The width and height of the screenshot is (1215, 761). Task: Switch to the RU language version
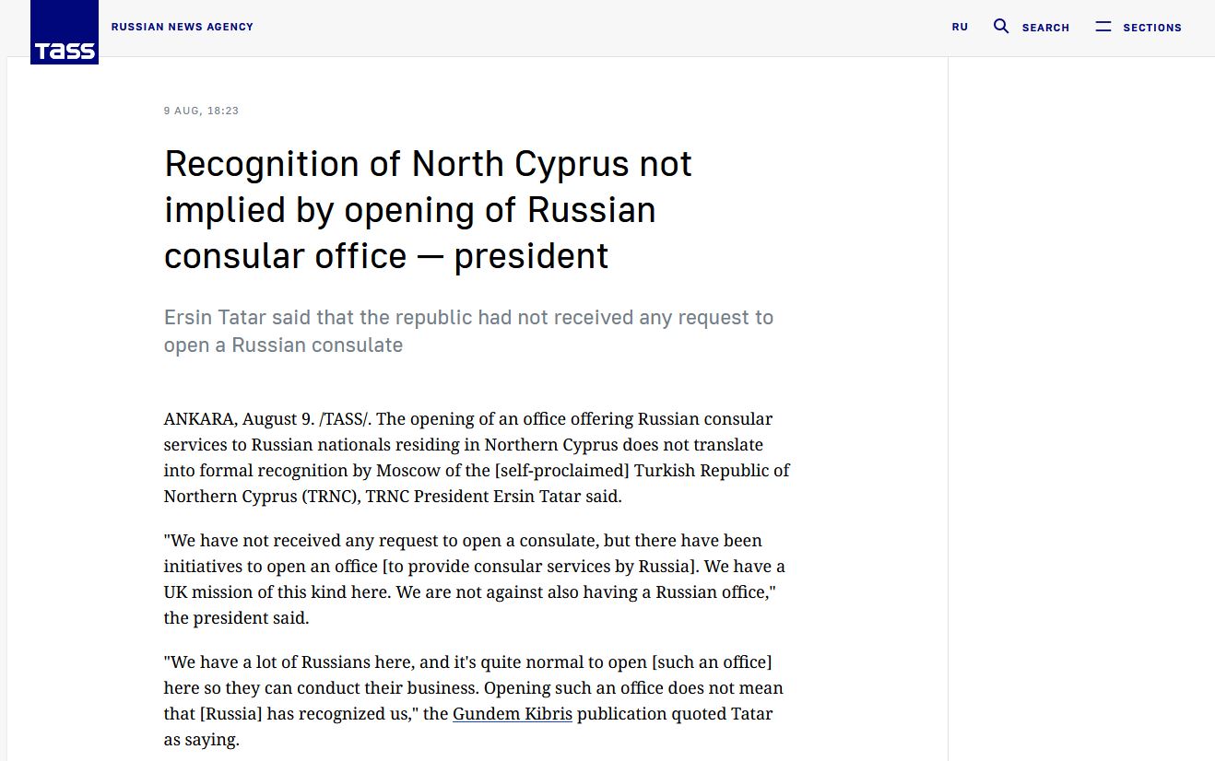pyautogui.click(x=960, y=28)
